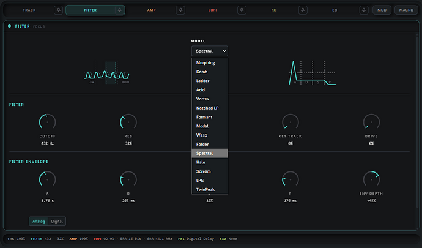Click the ADSR envelope graph display
The height and width of the screenshot is (248, 422).
click(x=312, y=73)
